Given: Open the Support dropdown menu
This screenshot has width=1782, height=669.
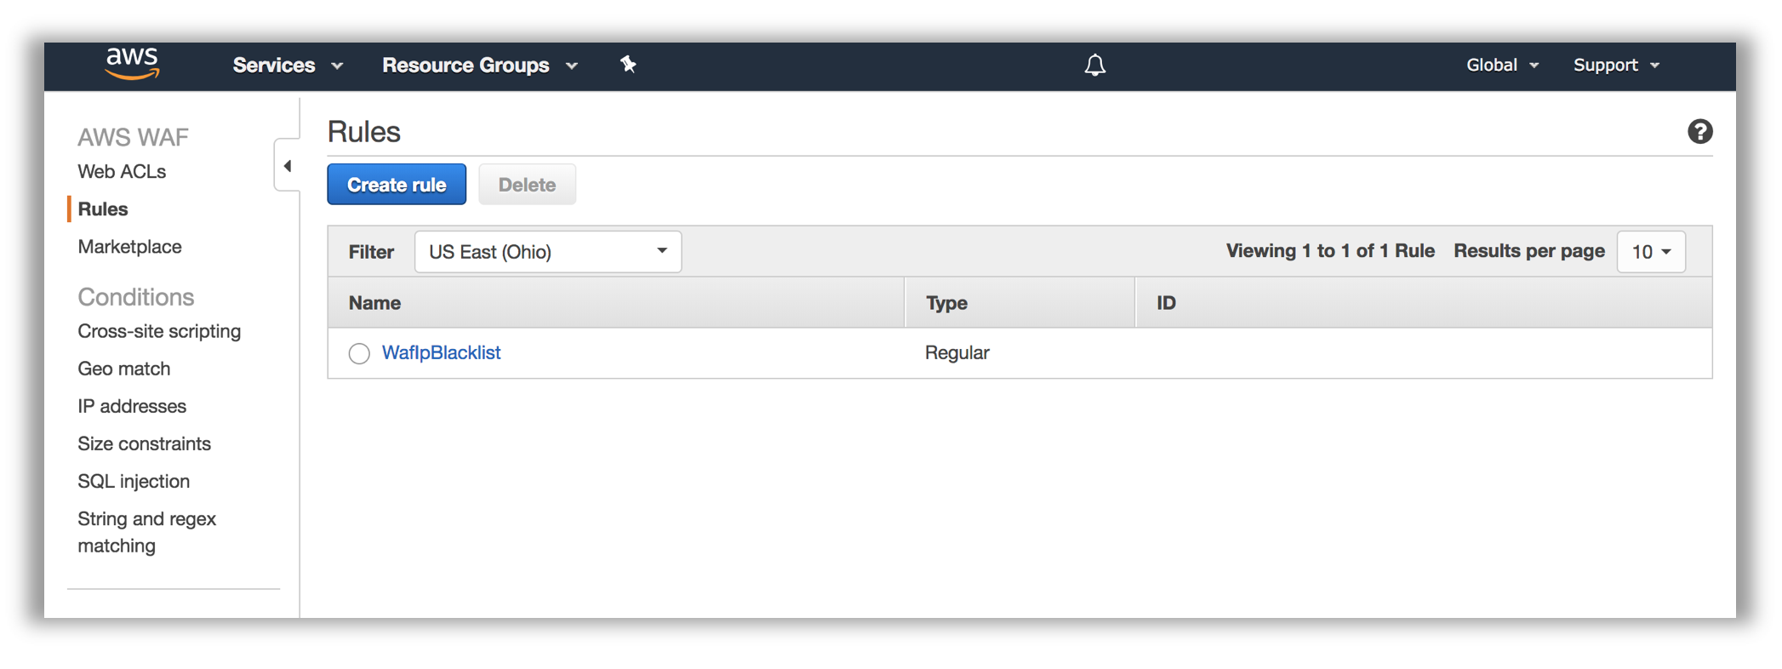Looking at the screenshot, I should [1616, 66].
